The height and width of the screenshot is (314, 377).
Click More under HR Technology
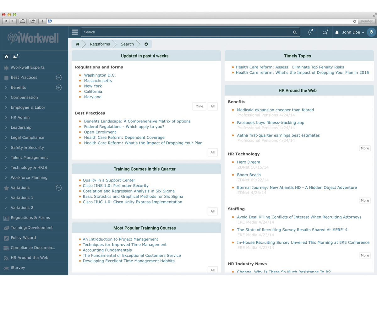pyautogui.click(x=365, y=200)
